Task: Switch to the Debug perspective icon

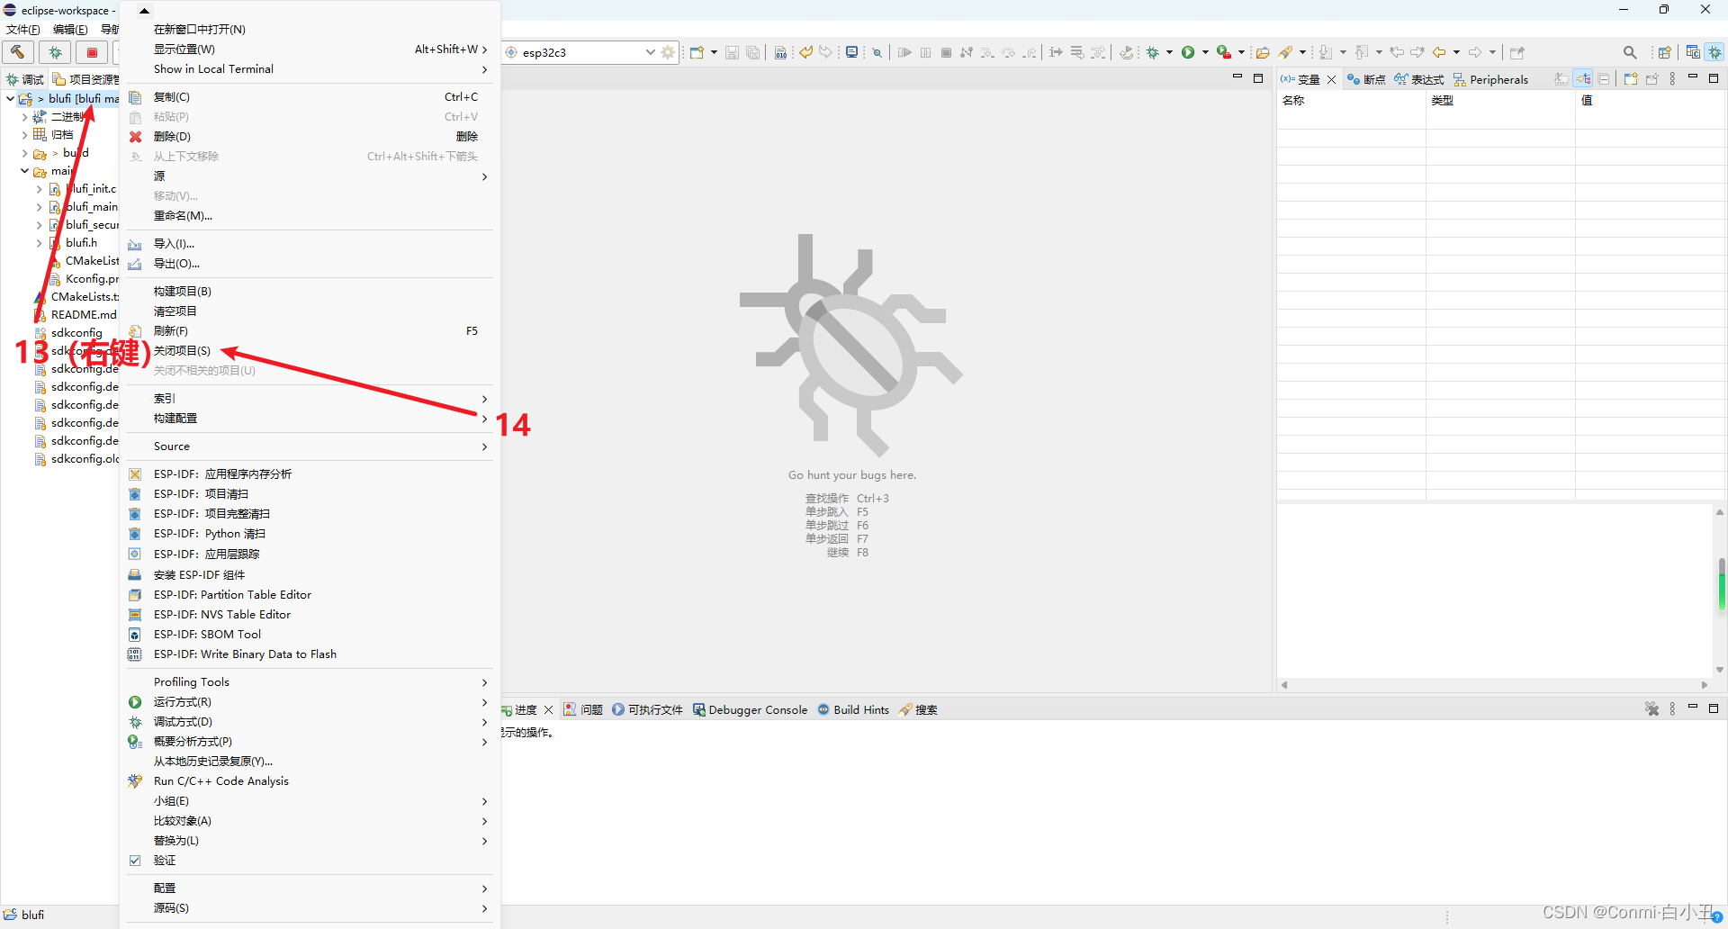Action: click(x=1715, y=52)
